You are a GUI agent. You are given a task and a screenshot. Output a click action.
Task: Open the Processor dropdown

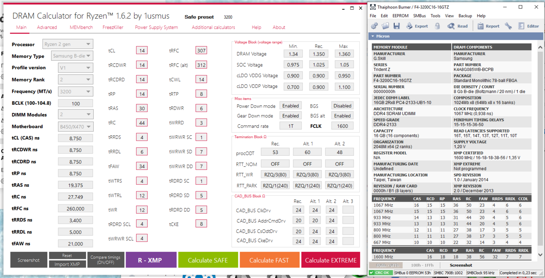68,44
